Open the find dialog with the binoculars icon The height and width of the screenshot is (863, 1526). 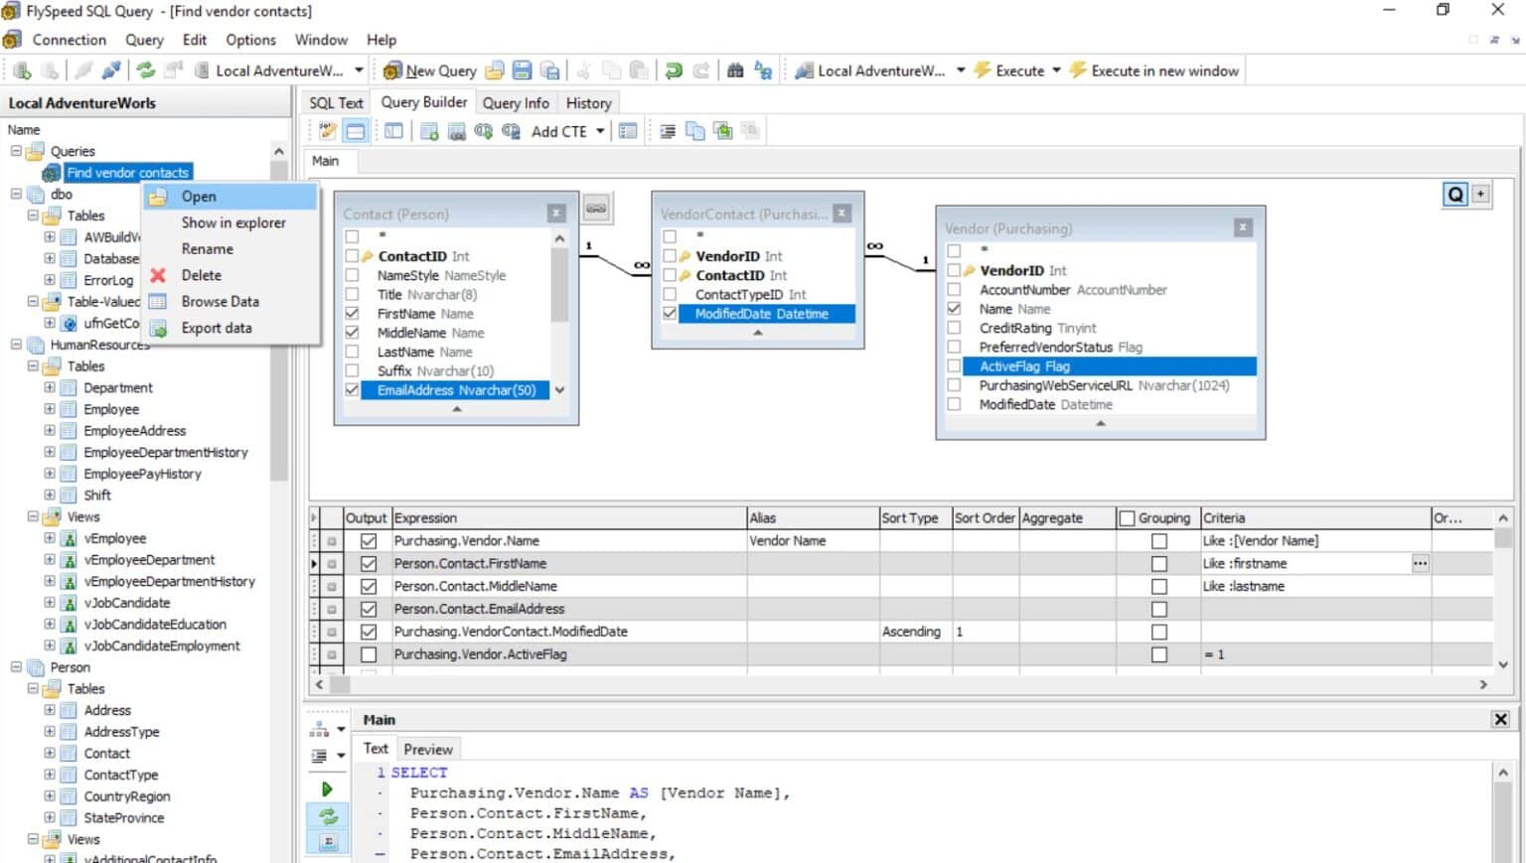pos(733,71)
